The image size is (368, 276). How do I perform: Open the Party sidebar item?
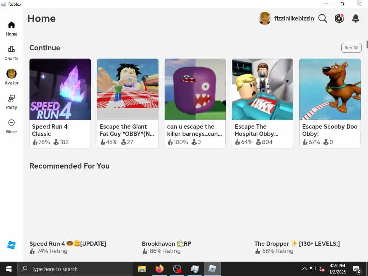point(11,102)
